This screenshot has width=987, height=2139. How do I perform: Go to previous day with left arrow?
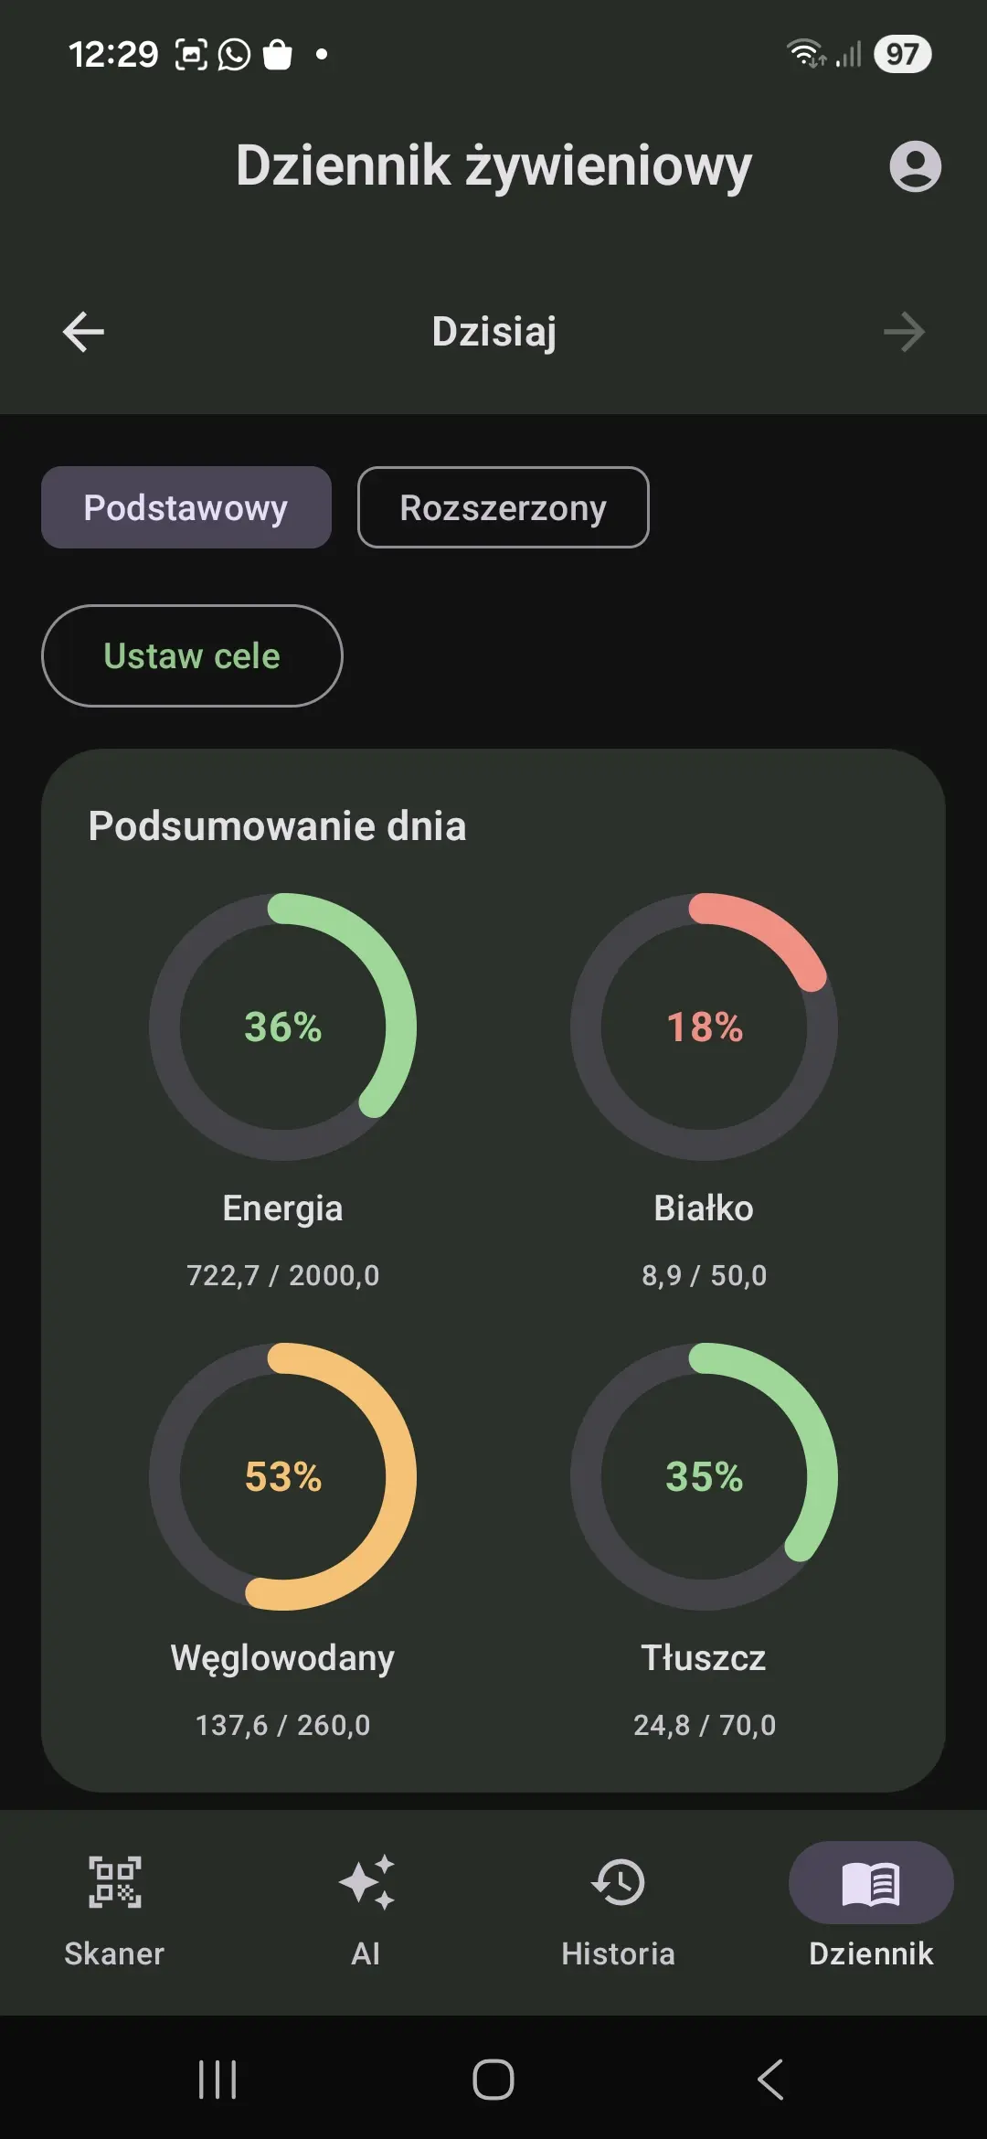point(83,332)
